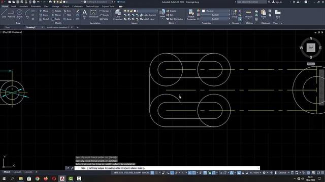Click Edit Attributes in the Block panel
This screenshot has width=325, height=182.
[x=175, y=19]
